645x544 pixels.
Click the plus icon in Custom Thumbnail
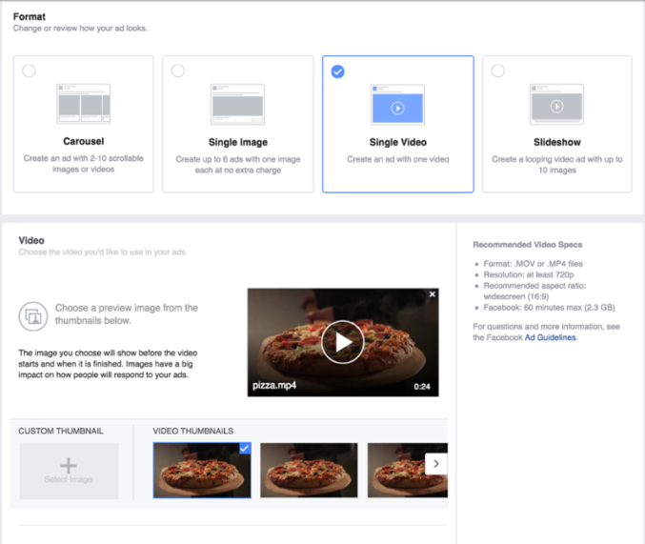(69, 466)
